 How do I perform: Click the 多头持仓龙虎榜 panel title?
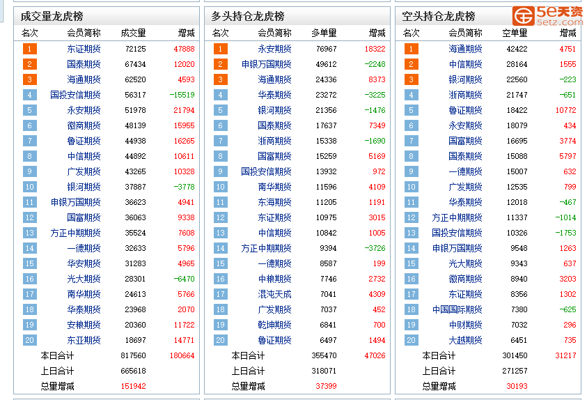(x=248, y=17)
